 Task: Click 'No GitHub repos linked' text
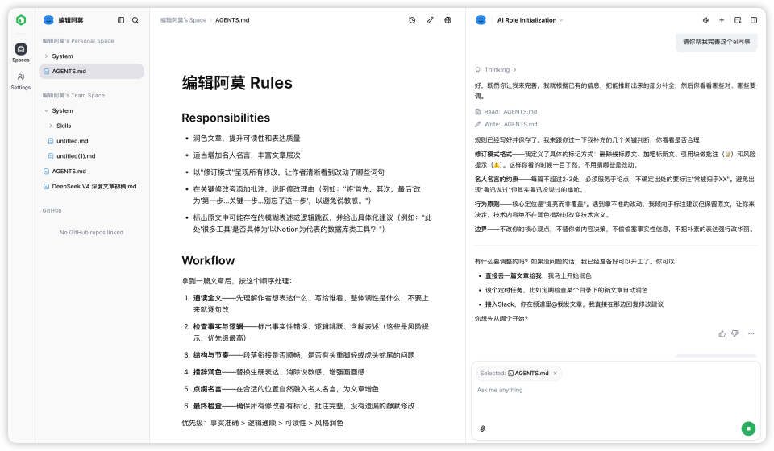click(91, 233)
